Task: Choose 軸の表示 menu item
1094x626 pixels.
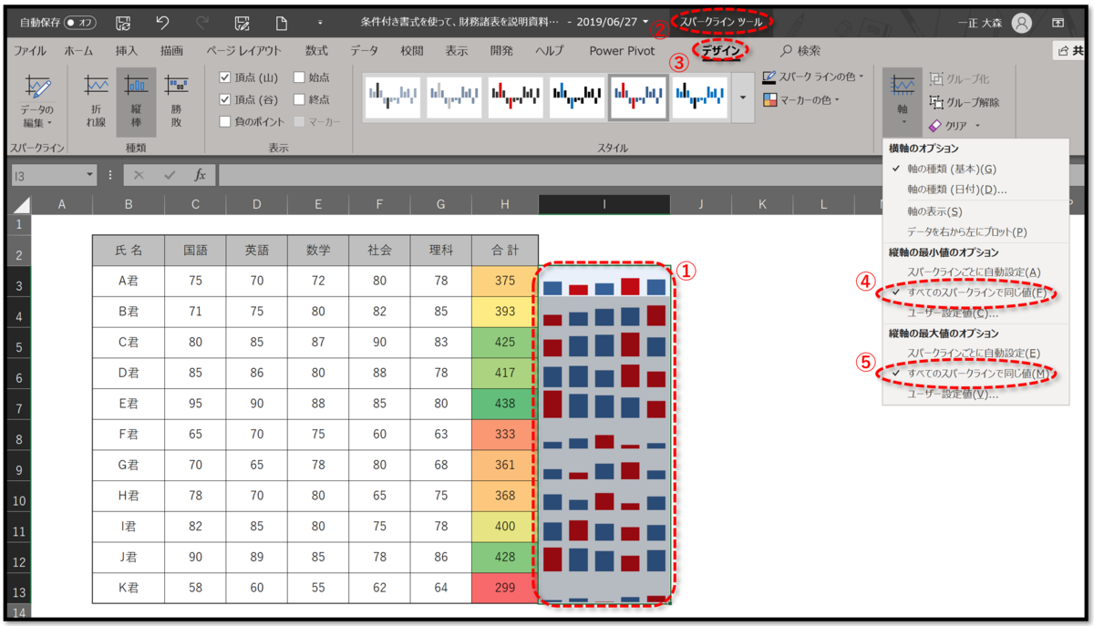Action: [x=975, y=211]
